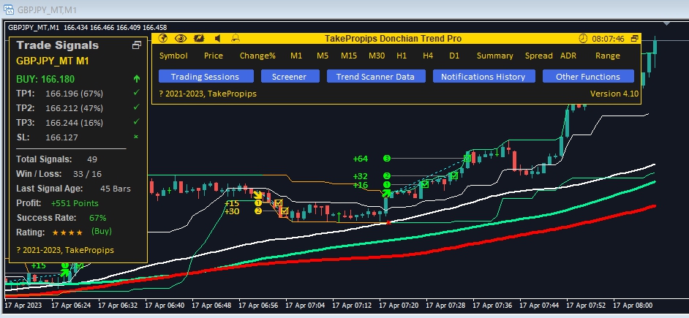Click the GBPJPY_MT,M1 window title icon
The width and height of the screenshot is (689, 318).
tap(8, 10)
